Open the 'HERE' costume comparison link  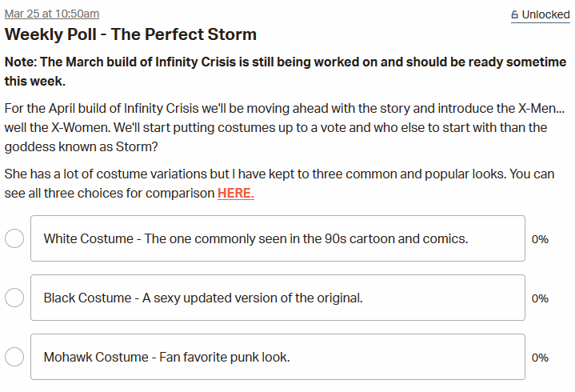tap(235, 194)
